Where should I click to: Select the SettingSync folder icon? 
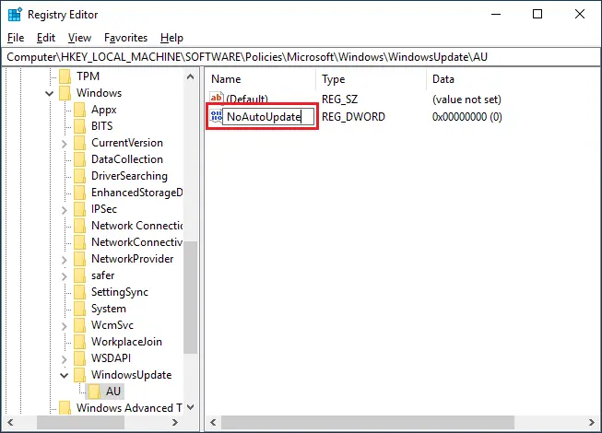79,292
